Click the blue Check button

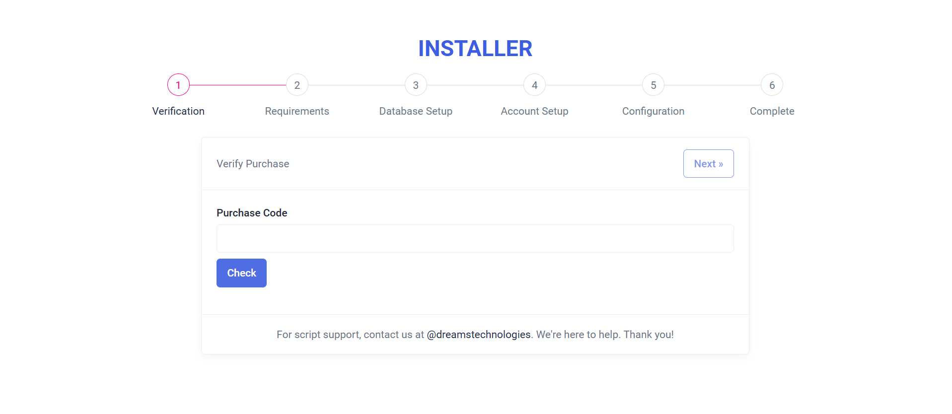click(241, 273)
